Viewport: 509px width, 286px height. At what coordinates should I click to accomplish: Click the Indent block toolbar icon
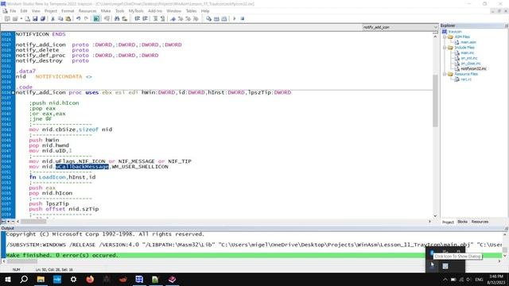pyautogui.click(x=137, y=19)
